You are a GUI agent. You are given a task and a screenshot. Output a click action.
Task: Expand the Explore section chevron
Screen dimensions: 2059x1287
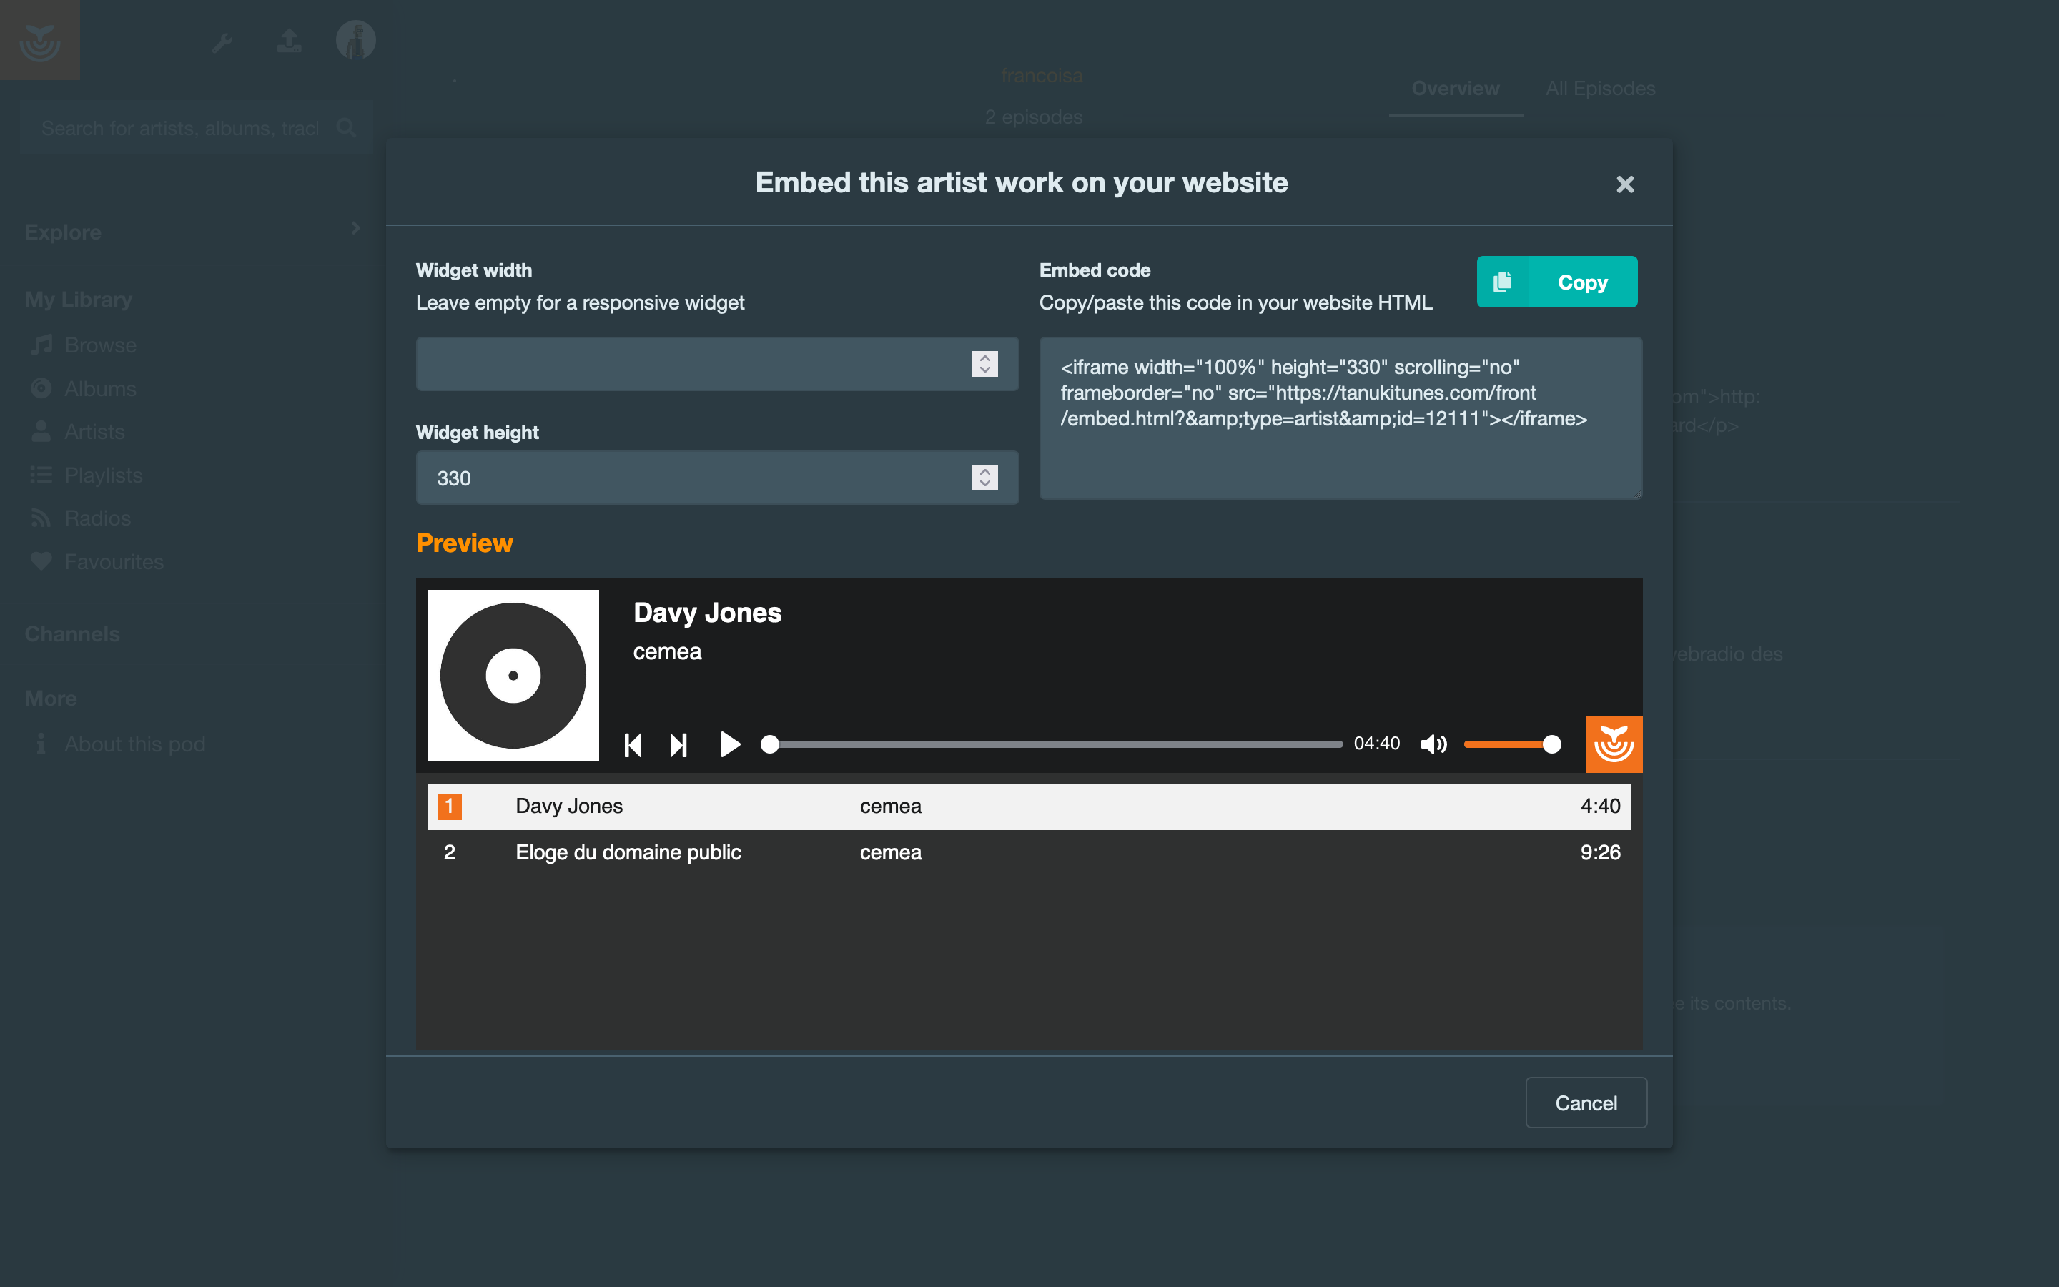pos(355,228)
